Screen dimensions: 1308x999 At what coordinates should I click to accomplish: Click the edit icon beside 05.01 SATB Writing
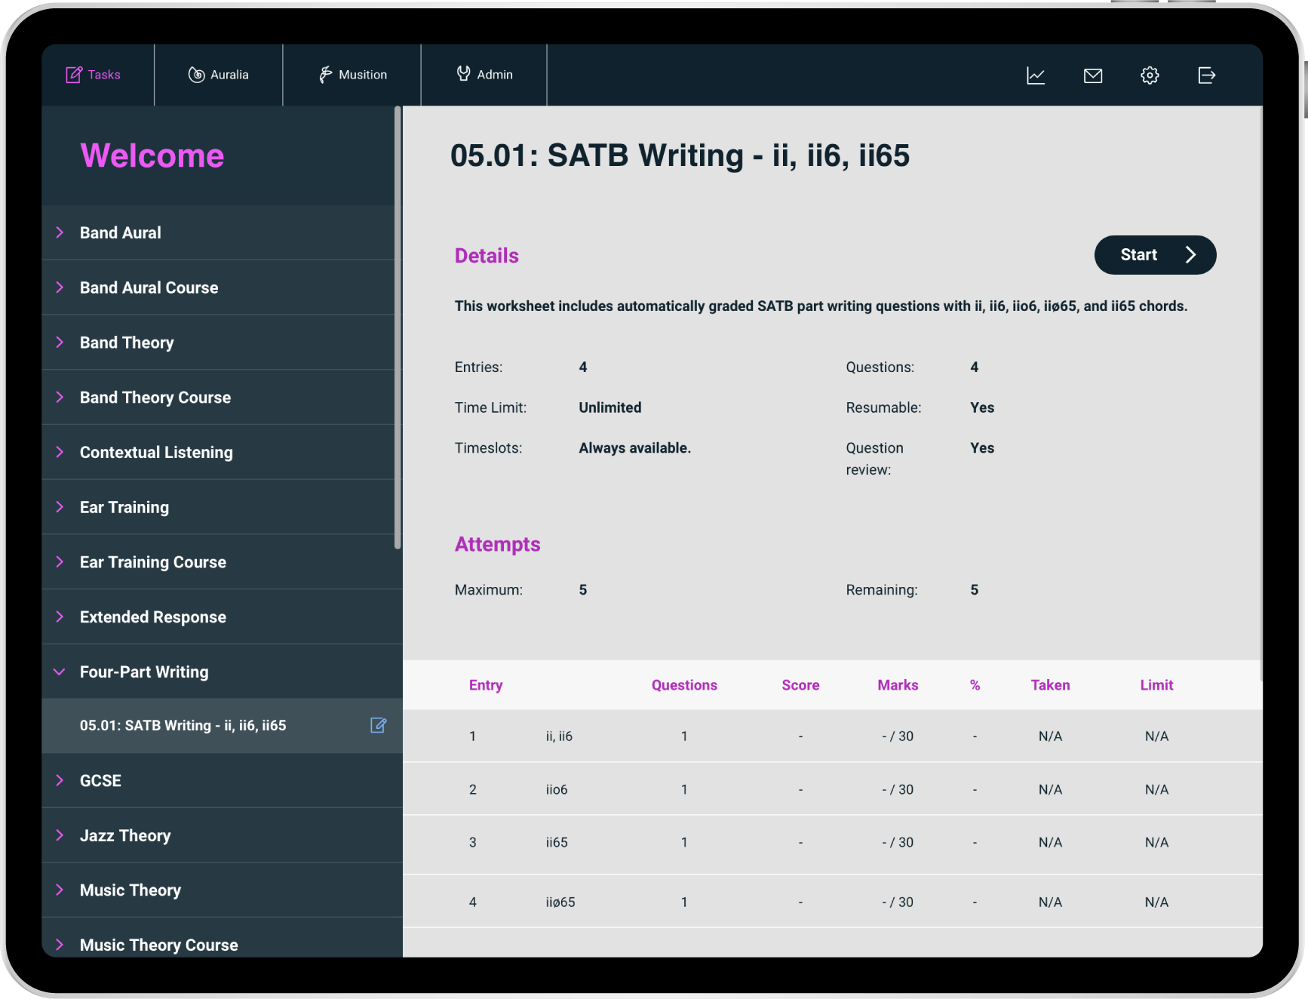[x=379, y=725]
